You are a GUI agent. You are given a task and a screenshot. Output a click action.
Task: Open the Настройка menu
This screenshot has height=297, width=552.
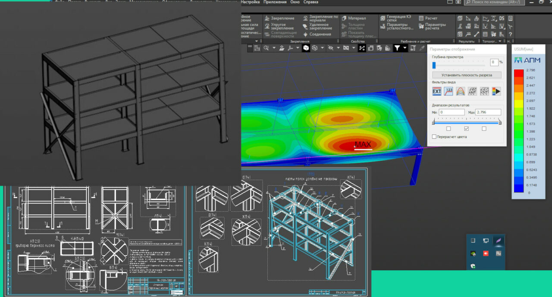pos(251,2)
